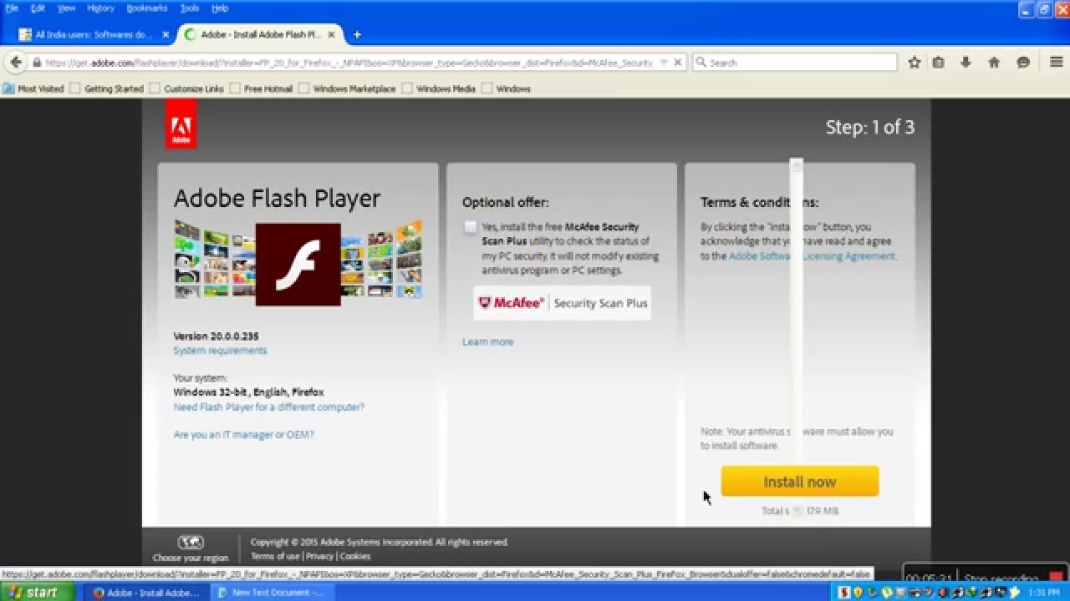Click the Choose your region globe icon

(191, 542)
